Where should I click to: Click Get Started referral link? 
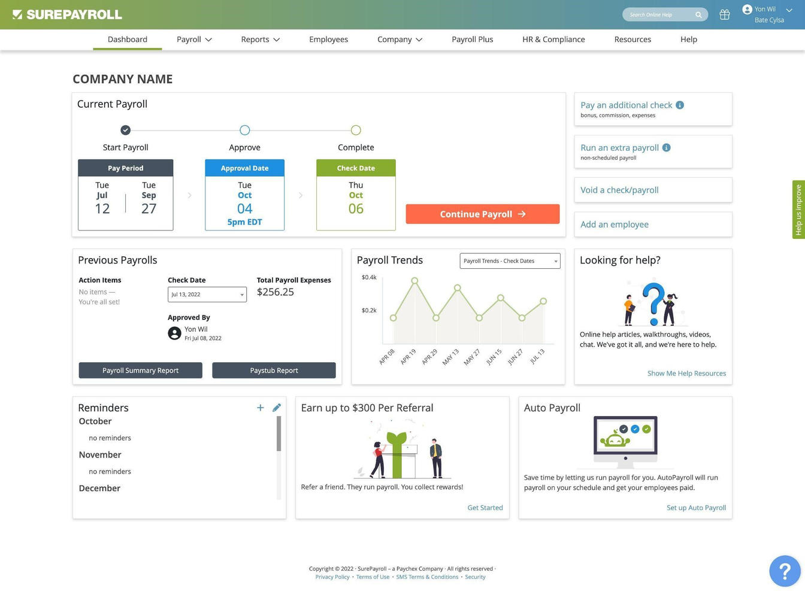click(485, 507)
